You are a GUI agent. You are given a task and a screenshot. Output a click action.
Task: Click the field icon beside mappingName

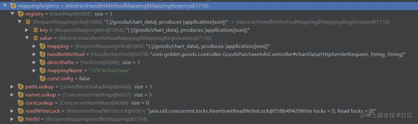(x=43, y=70)
